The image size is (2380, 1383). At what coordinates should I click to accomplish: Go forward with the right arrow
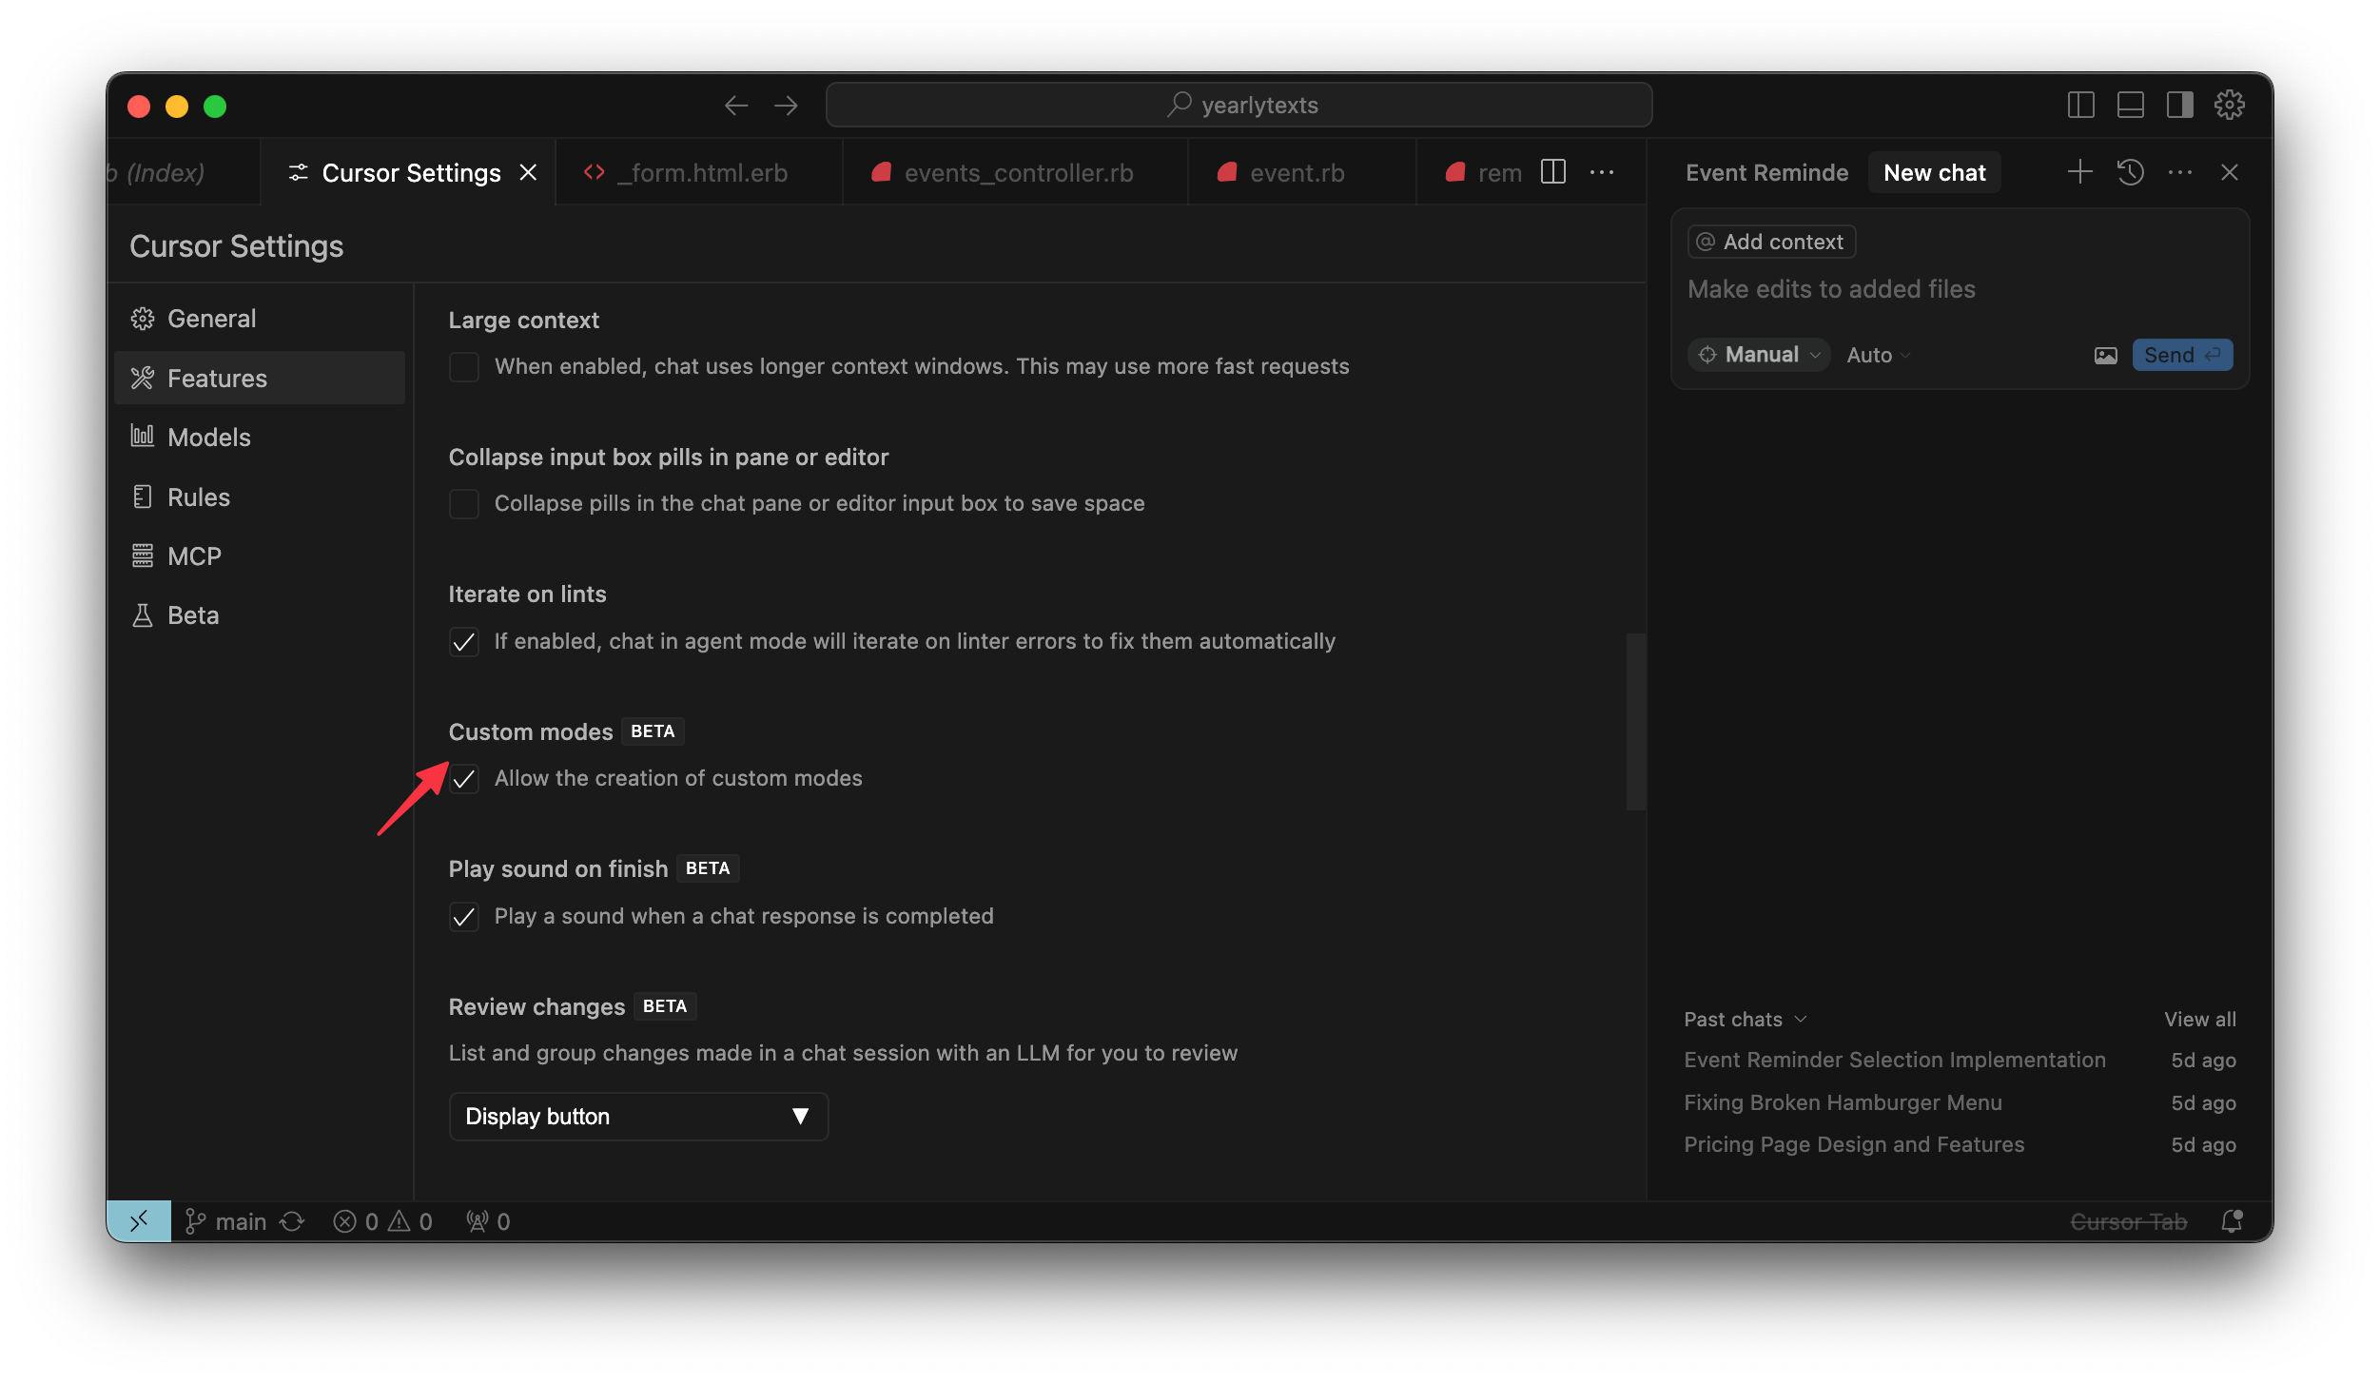pyautogui.click(x=786, y=106)
